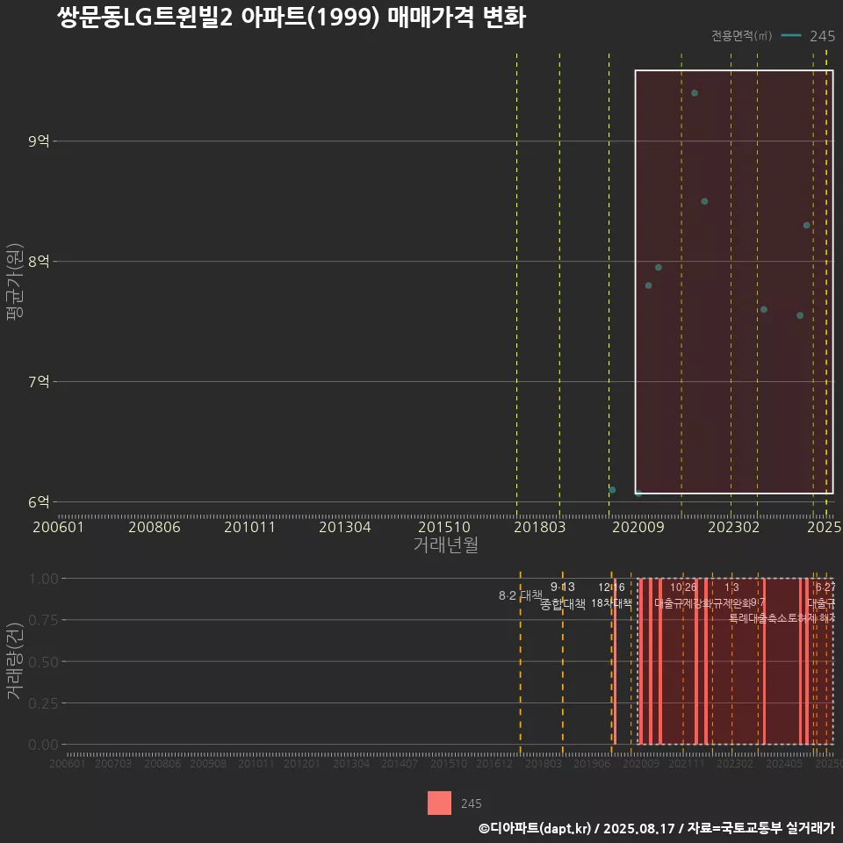843x843 pixels.
Task: Click the 거래량(건) axis title
Action: (x=15, y=661)
